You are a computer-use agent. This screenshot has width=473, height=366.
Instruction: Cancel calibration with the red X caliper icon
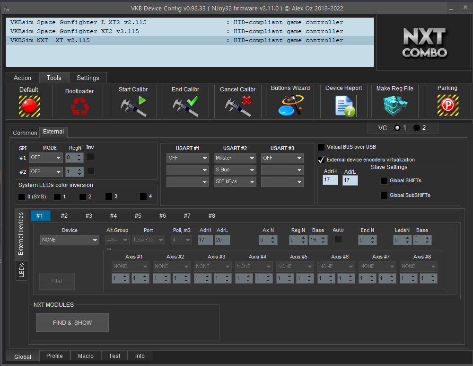pos(238,106)
